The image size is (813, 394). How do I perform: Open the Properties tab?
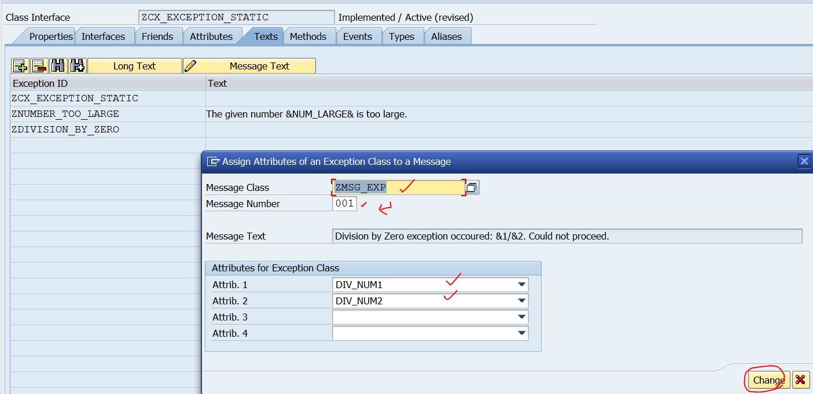pos(51,36)
